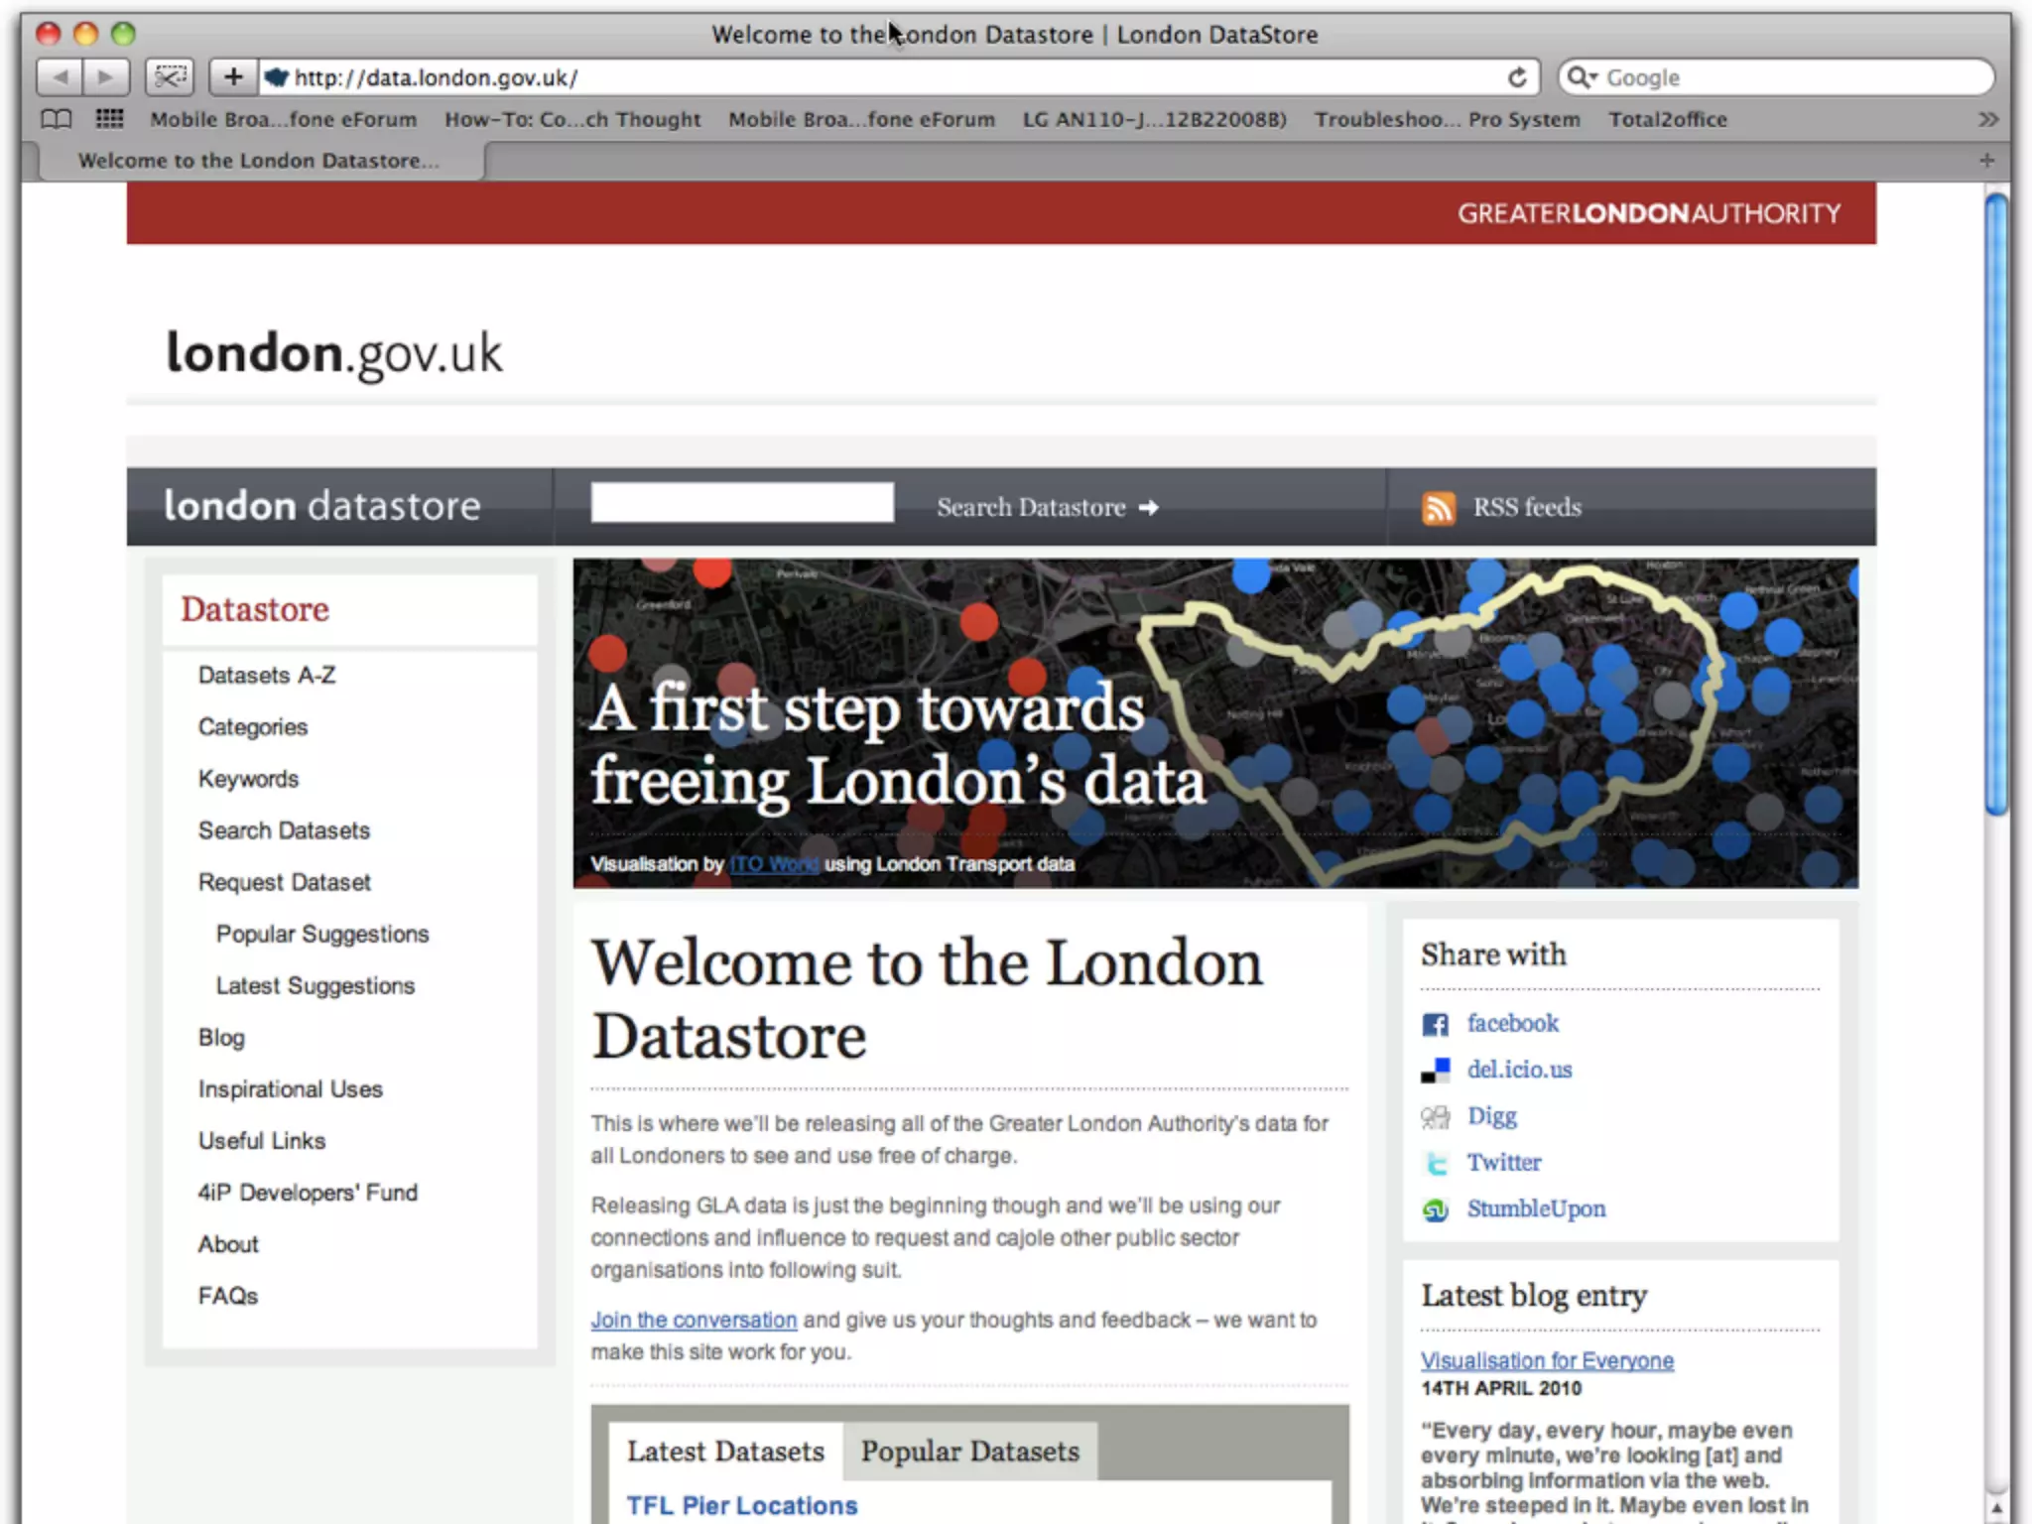The width and height of the screenshot is (2032, 1524).
Task: Switch to the Popular Datasets tab
Action: tap(969, 1452)
